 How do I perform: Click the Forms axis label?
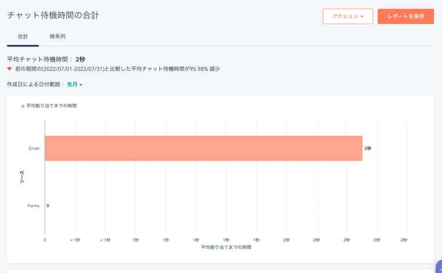(33, 205)
